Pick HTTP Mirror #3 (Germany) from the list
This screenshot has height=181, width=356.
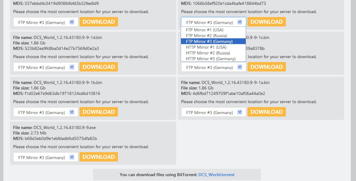[x=213, y=59]
